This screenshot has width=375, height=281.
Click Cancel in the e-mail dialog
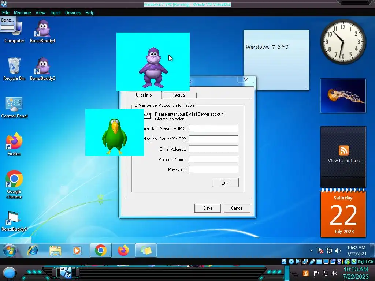pos(237,208)
